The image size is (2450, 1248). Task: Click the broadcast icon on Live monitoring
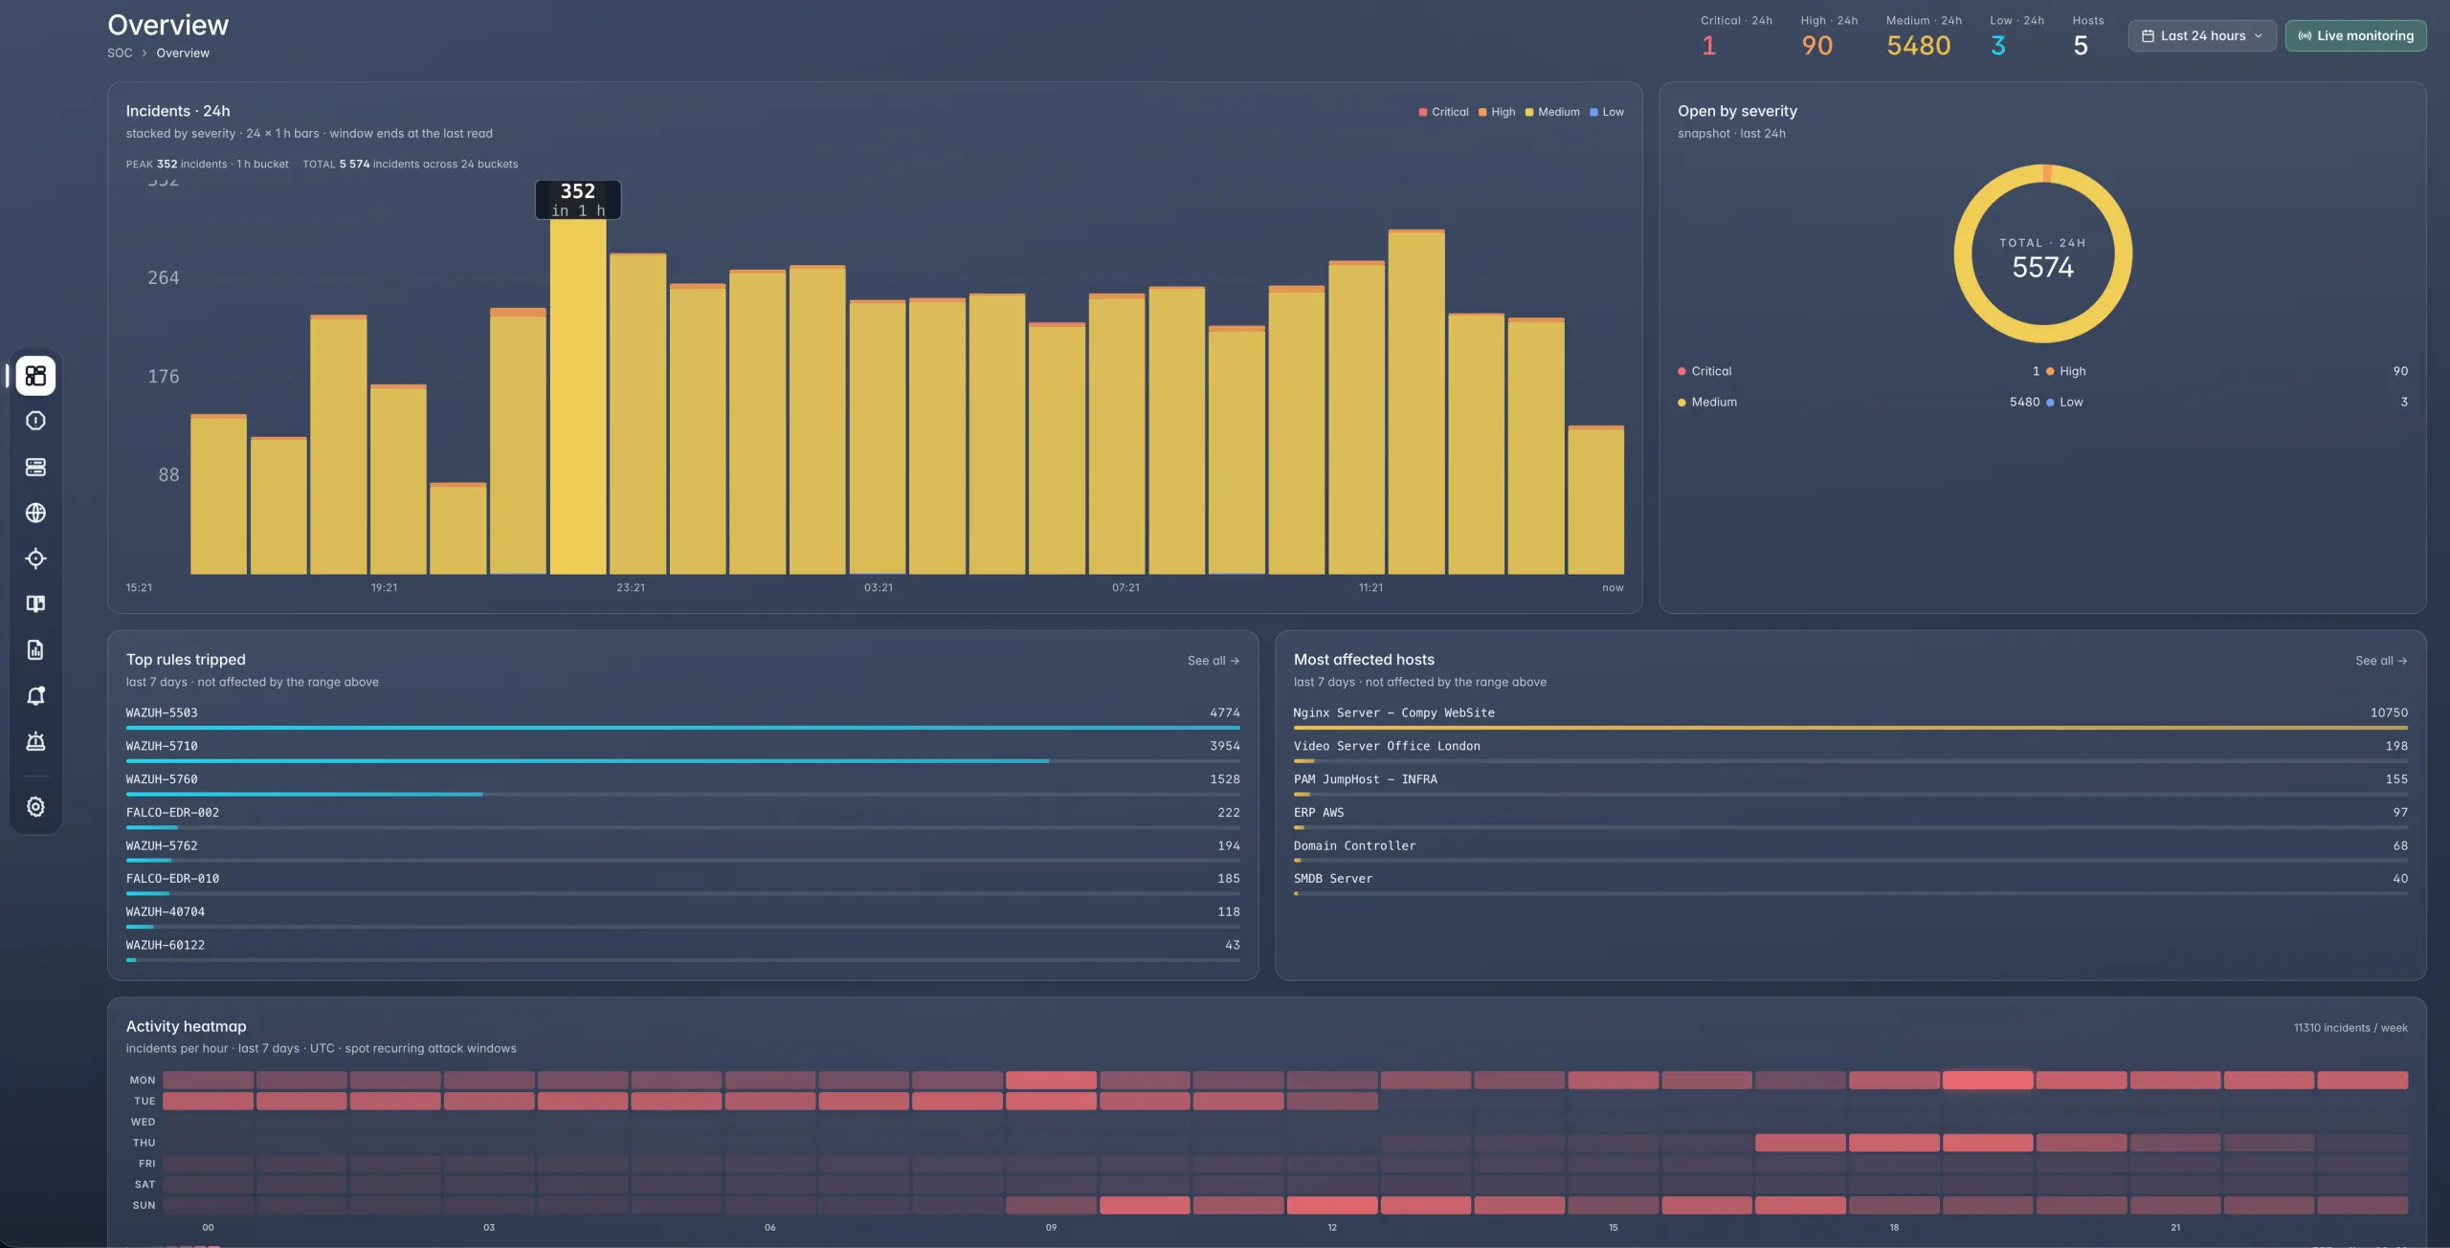(x=2305, y=36)
